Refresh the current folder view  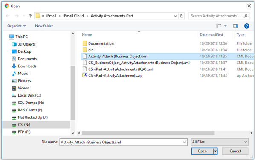coord(182,16)
